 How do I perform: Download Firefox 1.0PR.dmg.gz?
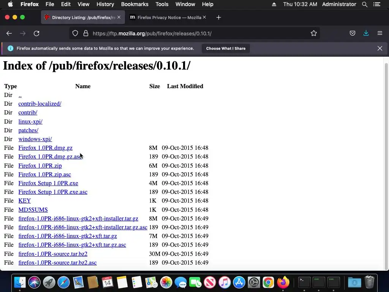46,148
